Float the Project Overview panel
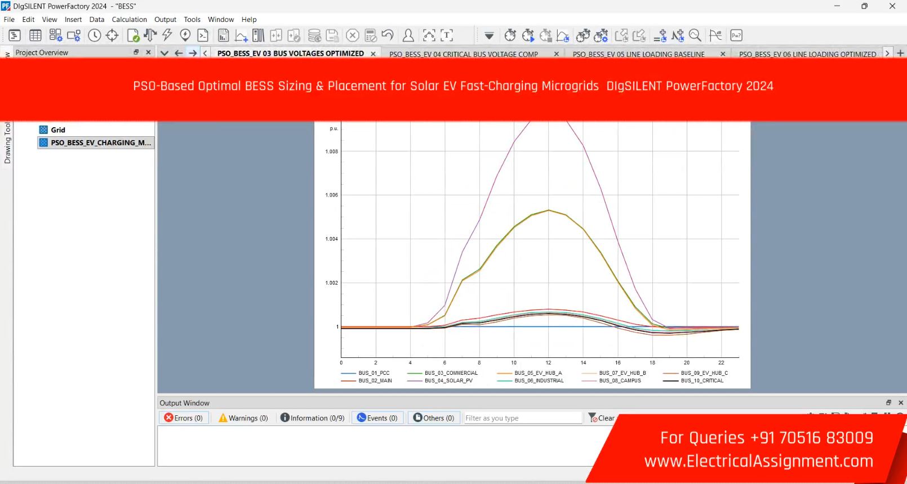Screen dimensions: 907x484 coord(136,52)
